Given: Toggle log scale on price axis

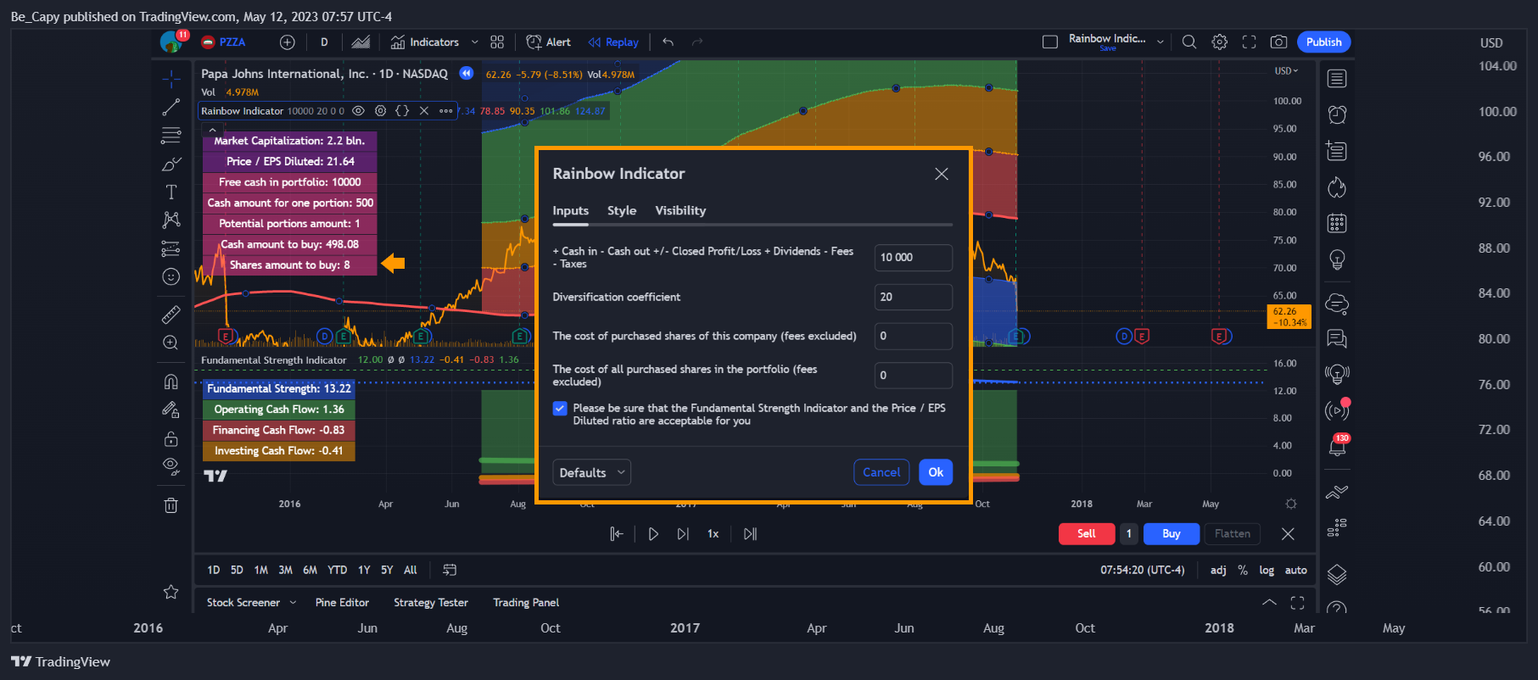Looking at the screenshot, I should point(1267,571).
